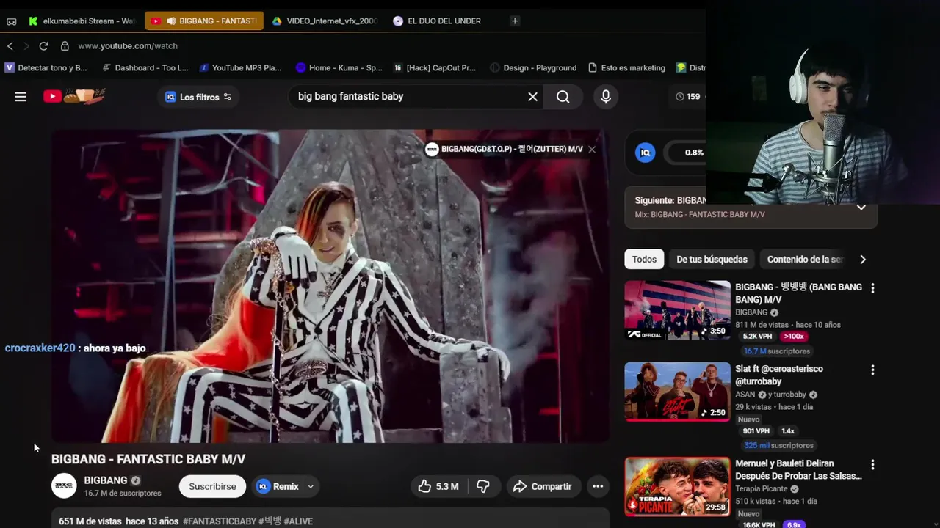940x528 pixels.
Task: Select Contenido de la serie chip
Action: coord(805,259)
